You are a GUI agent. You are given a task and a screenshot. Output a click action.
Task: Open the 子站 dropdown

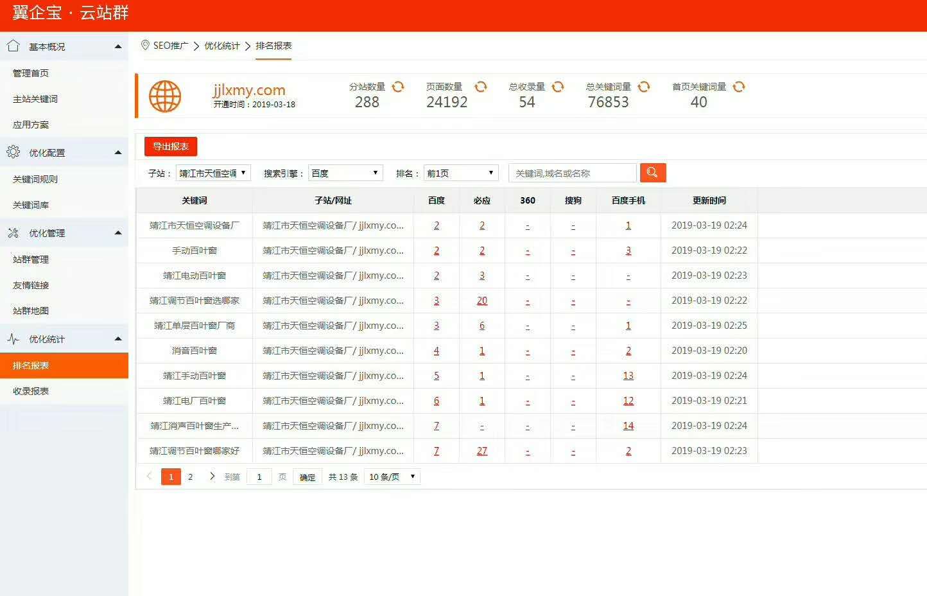click(x=213, y=173)
